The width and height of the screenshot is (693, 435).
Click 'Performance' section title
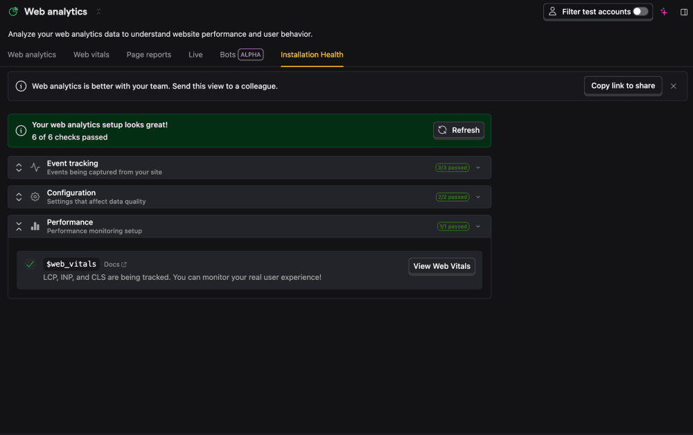coord(70,222)
